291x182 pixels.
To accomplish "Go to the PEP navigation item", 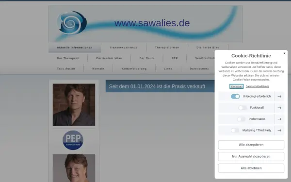I will (175, 58).
